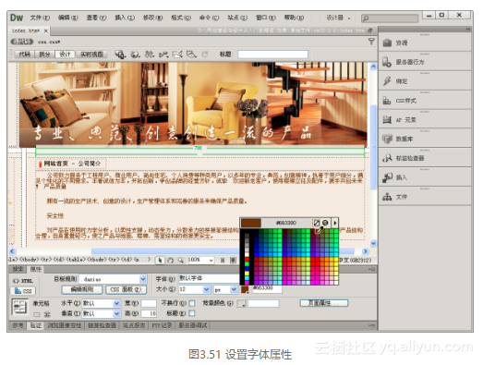Click the brown preview swatch in color picker
Viewport: 483px width, 365px height.
[x=251, y=223]
